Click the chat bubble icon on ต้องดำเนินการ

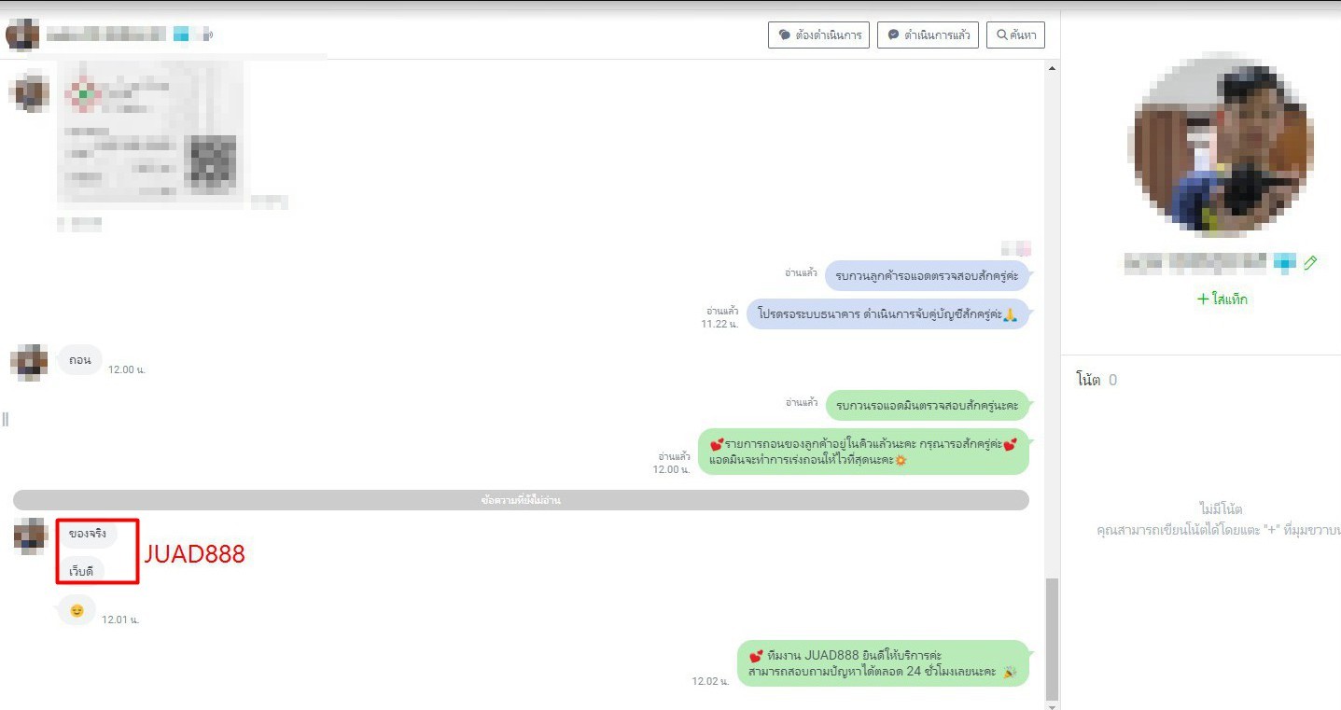785,35
